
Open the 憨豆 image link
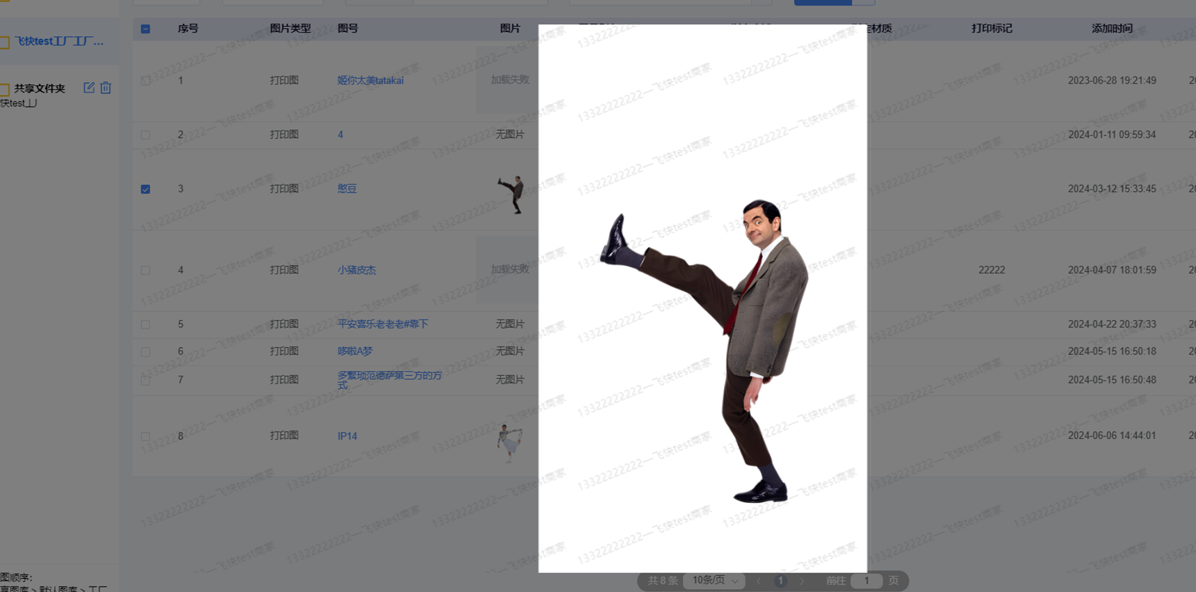pos(347,189)
